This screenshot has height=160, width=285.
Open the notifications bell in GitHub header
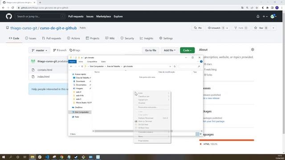coord(258,16)
